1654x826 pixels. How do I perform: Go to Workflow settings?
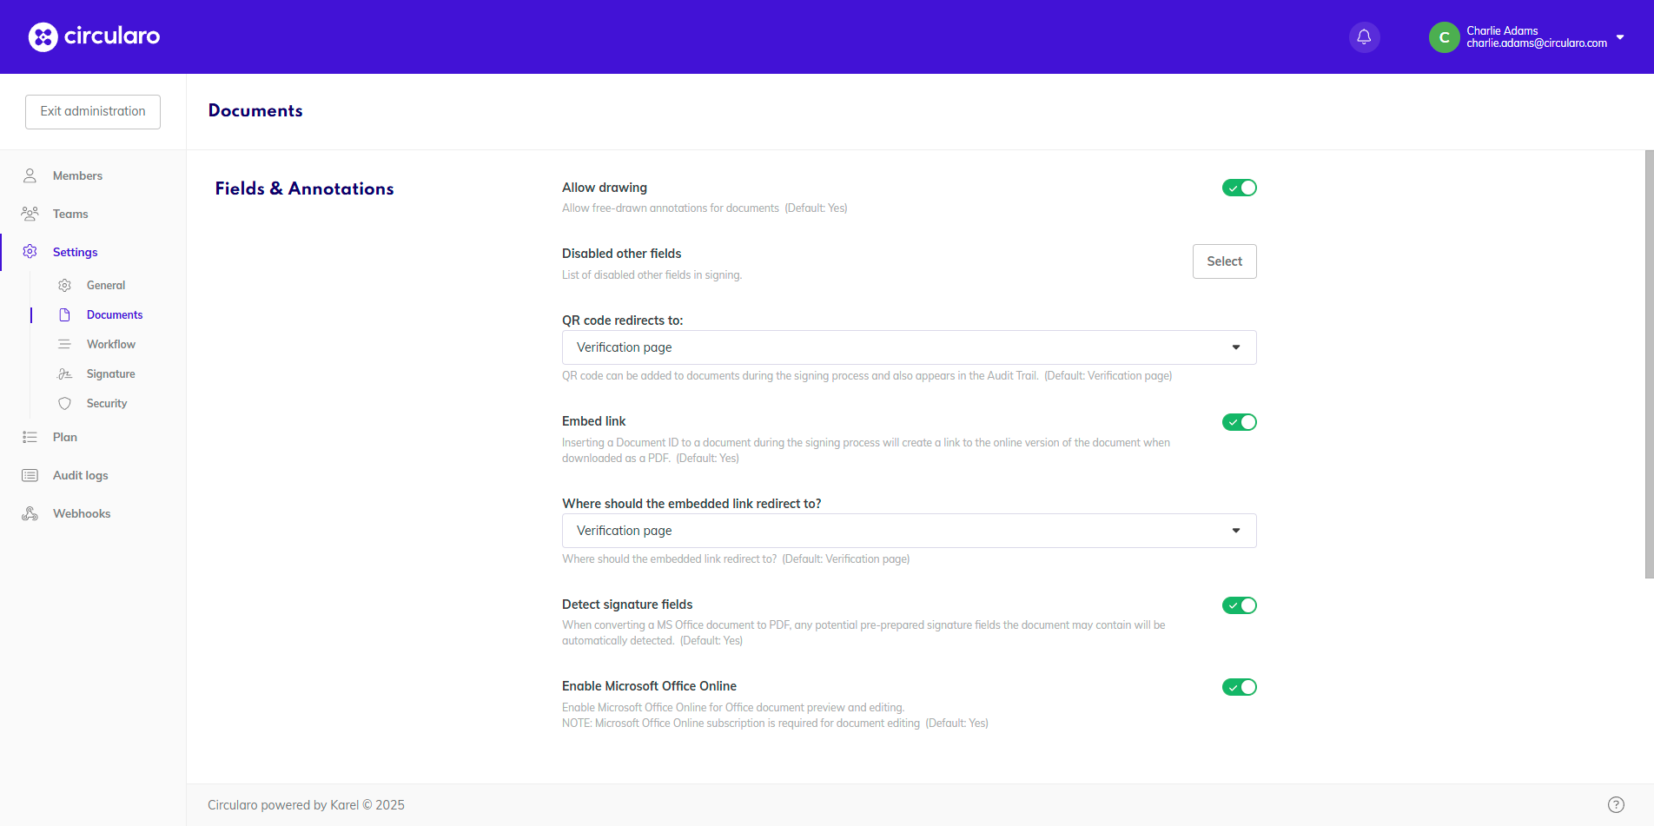(x=110, y=344)
